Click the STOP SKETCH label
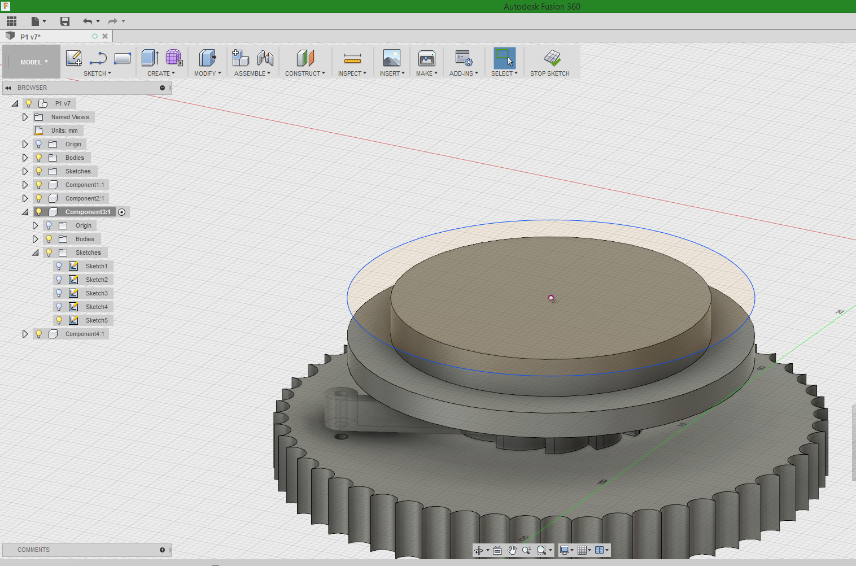This screenshot has height=566, width=856. click(x=549, y=73)
